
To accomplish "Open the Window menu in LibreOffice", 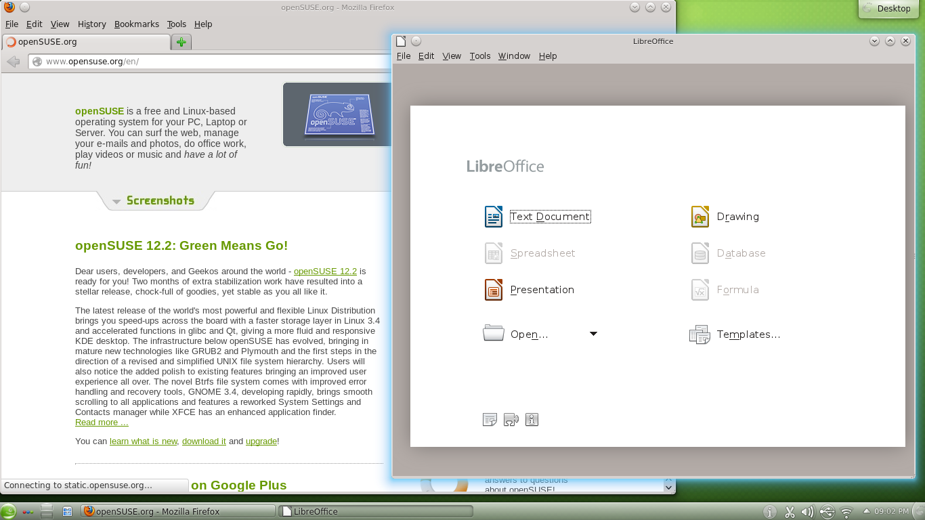I will tap(514, 56).
